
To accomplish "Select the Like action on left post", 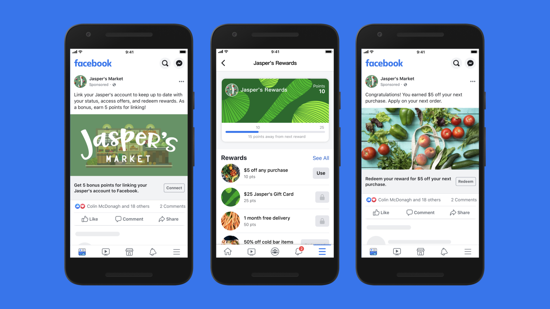I will coord(90,219).
